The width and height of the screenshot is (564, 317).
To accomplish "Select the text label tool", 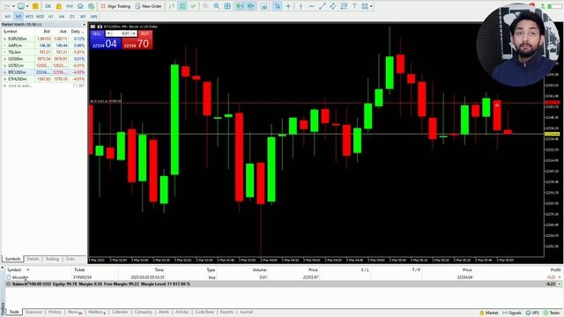I will tap(354, 6).
